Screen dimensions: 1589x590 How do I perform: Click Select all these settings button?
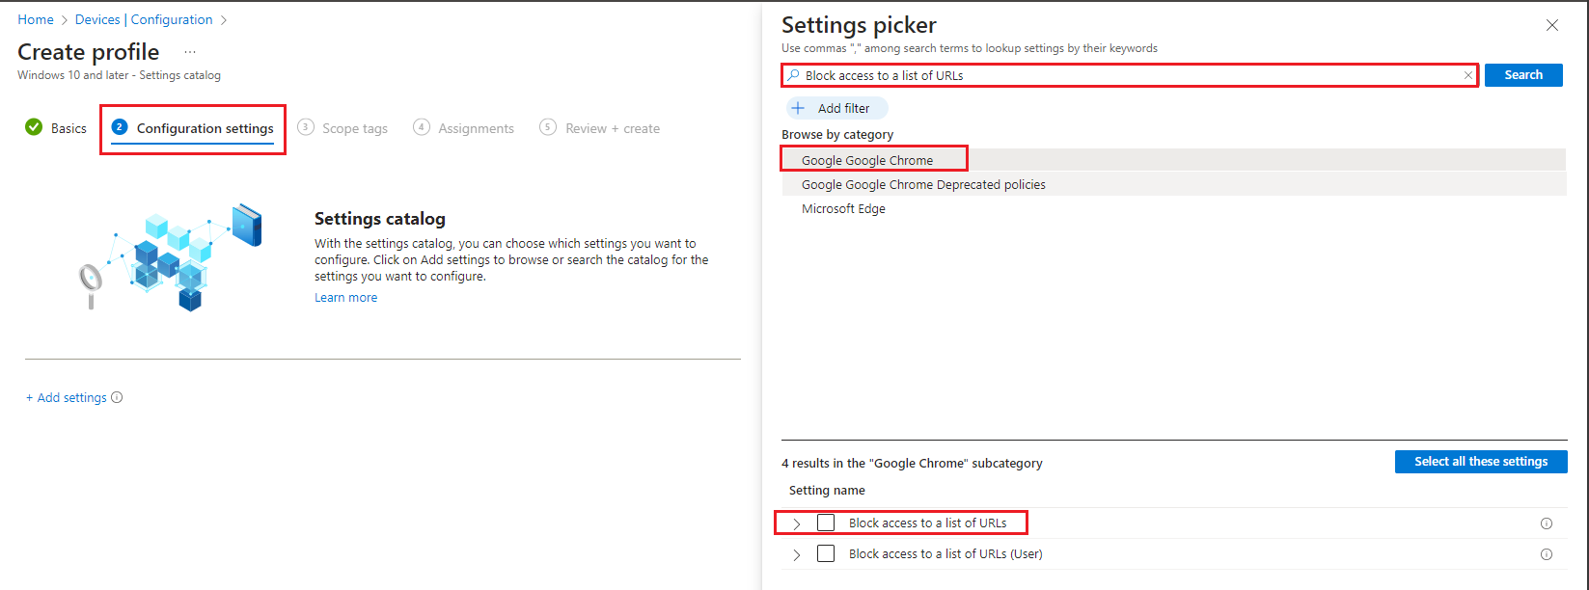tap(1481, 462)
